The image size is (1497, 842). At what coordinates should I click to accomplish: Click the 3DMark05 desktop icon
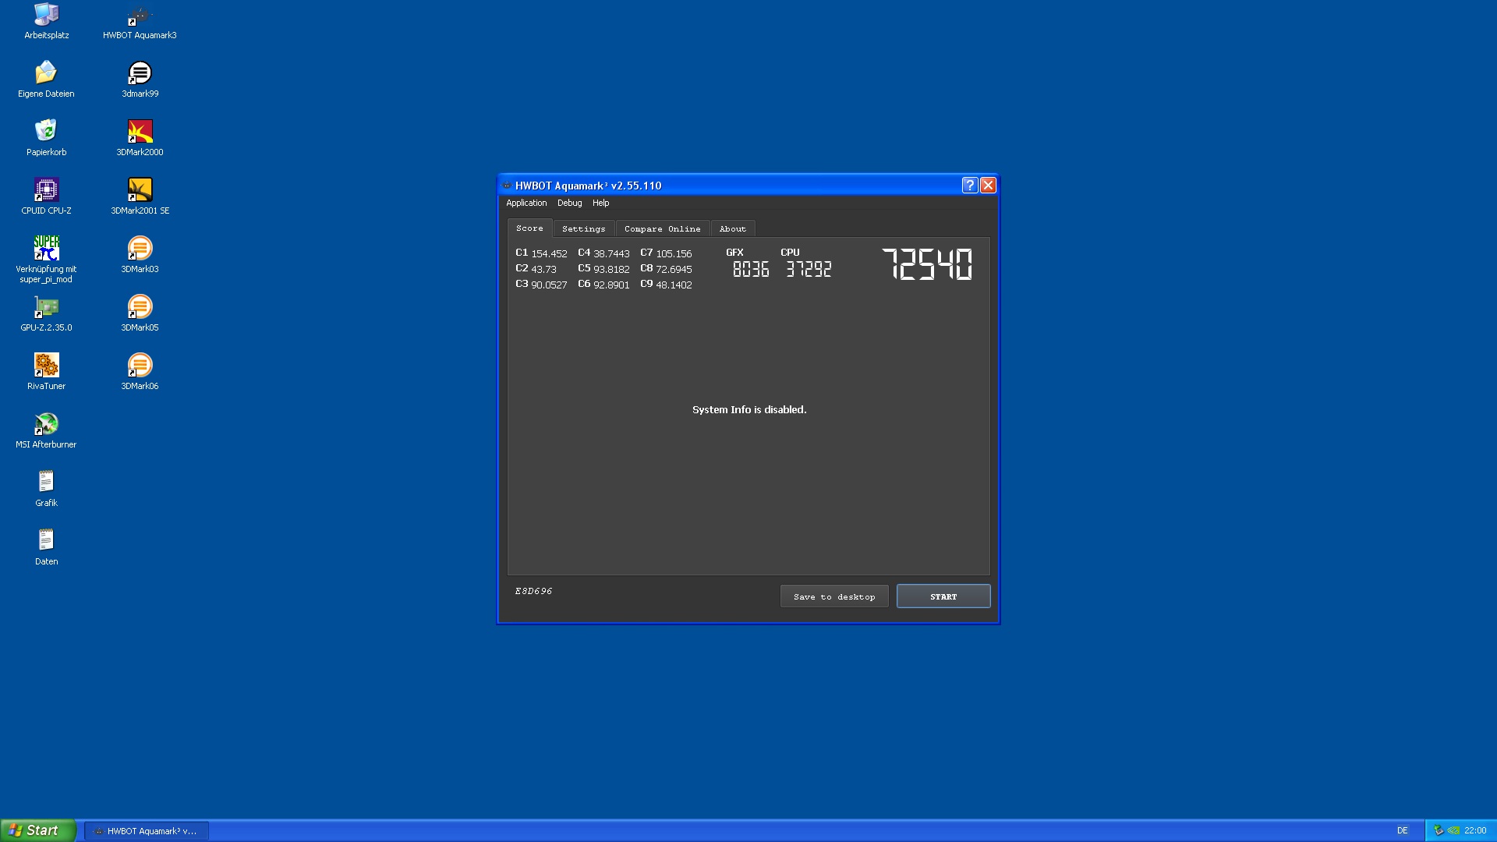pyautogui.click(x=140, y=313)
